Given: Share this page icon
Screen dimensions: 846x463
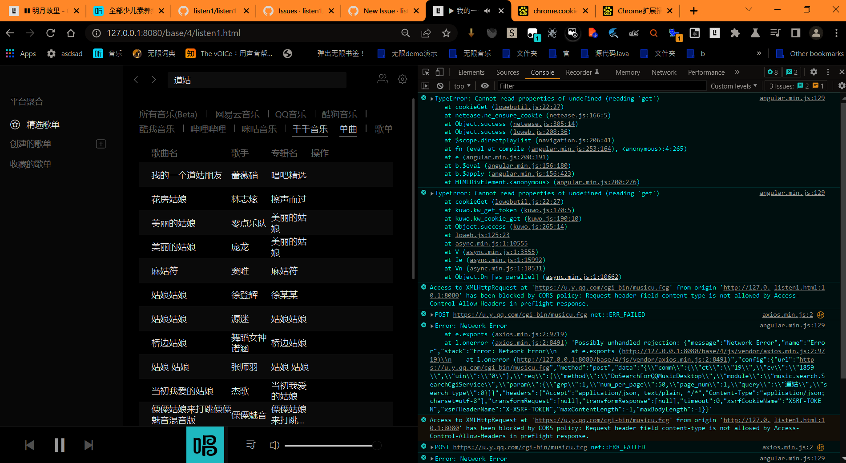Looking at the screenshot, I should coord(426,33).
